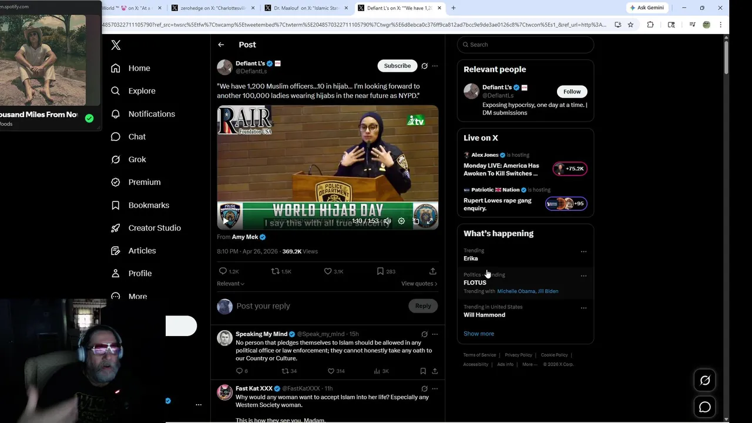Click Grok explain icon on main post
This screenshot has width=752, height=423.
coord(424,66)
